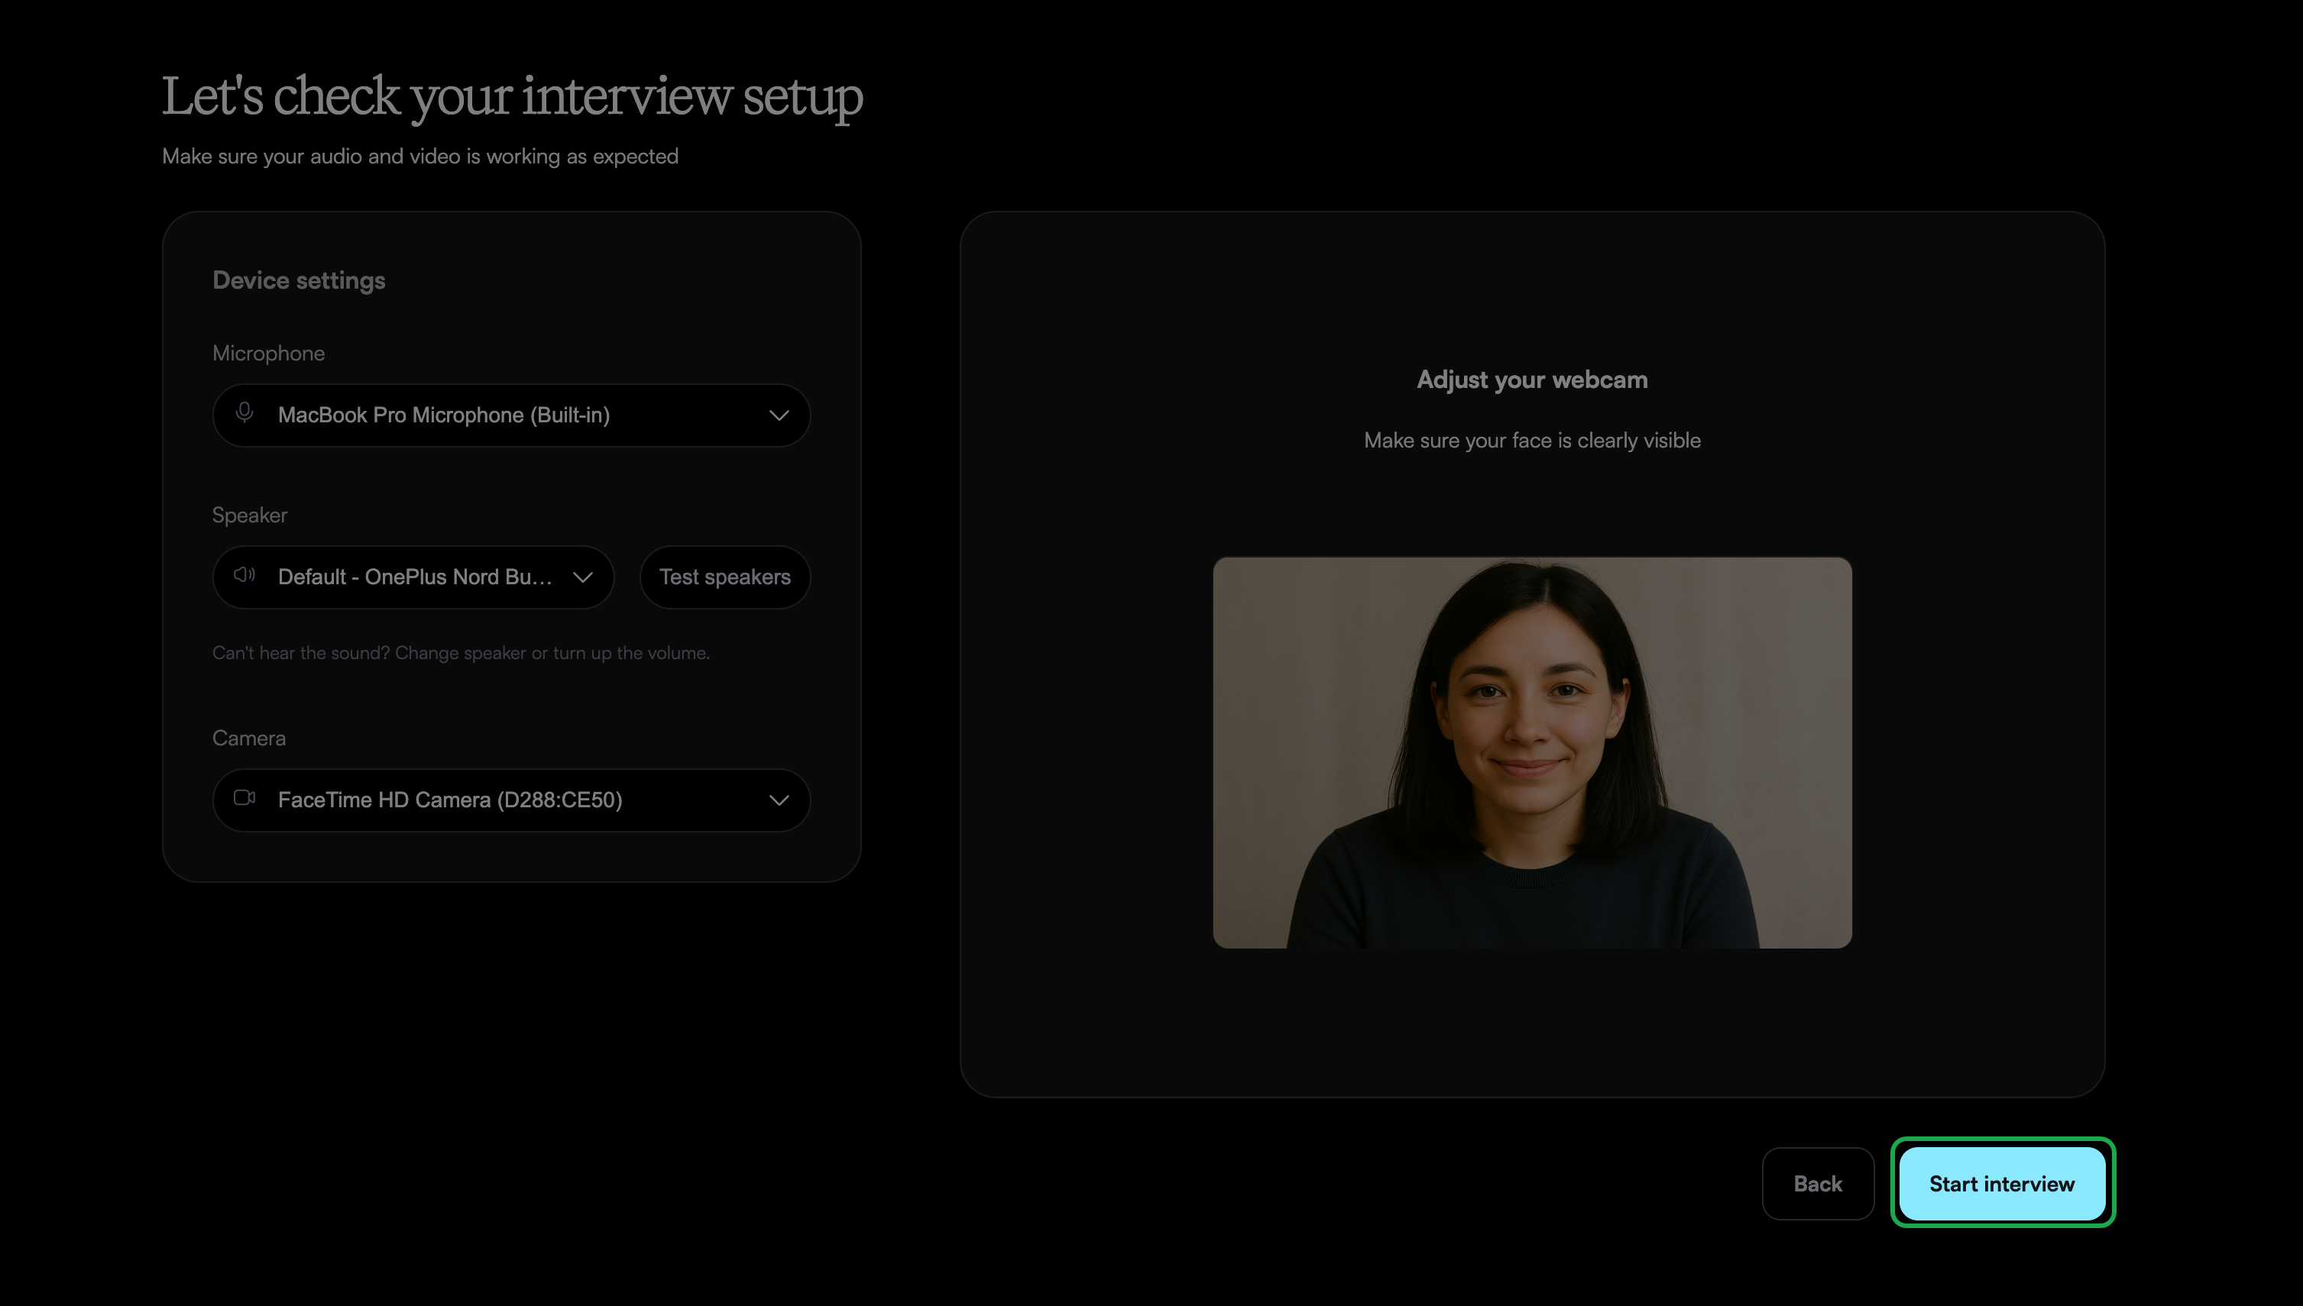This screenshot has height=1306, width=2303.
Task: Click the Device settings heading
Action: coord(299,281)
